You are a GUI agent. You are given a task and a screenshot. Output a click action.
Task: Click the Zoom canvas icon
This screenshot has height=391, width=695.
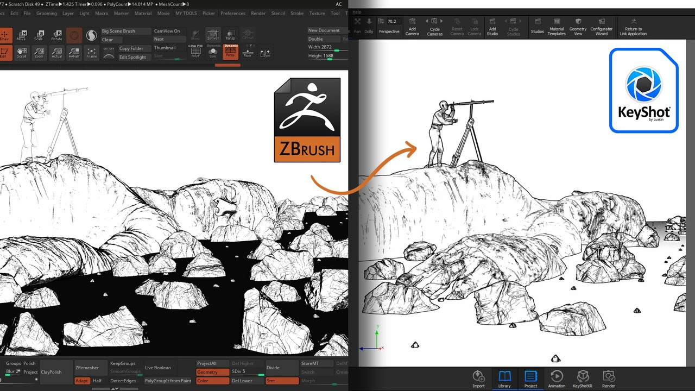(x=39, y=53)
